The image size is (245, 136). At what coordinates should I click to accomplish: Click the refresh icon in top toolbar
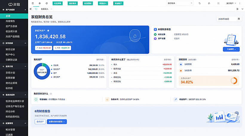click(47, 3)
